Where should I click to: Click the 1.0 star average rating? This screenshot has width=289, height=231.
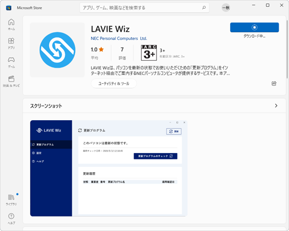[x=97, y=50]
